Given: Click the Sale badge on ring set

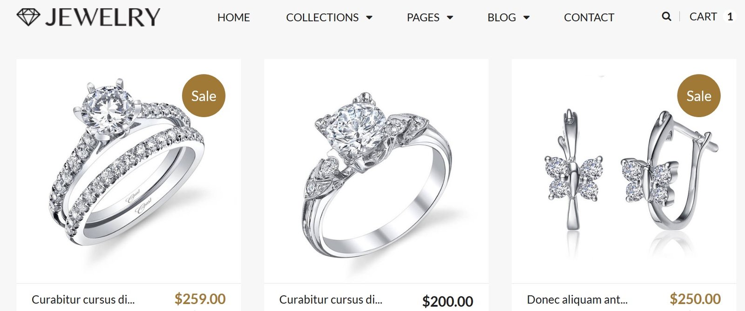Looking at the screenshot, I should (x=203, y=96).
